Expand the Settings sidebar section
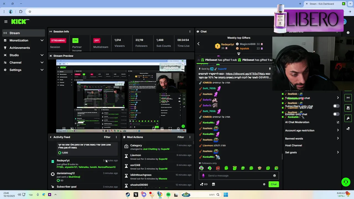 (x=24, y=70)
